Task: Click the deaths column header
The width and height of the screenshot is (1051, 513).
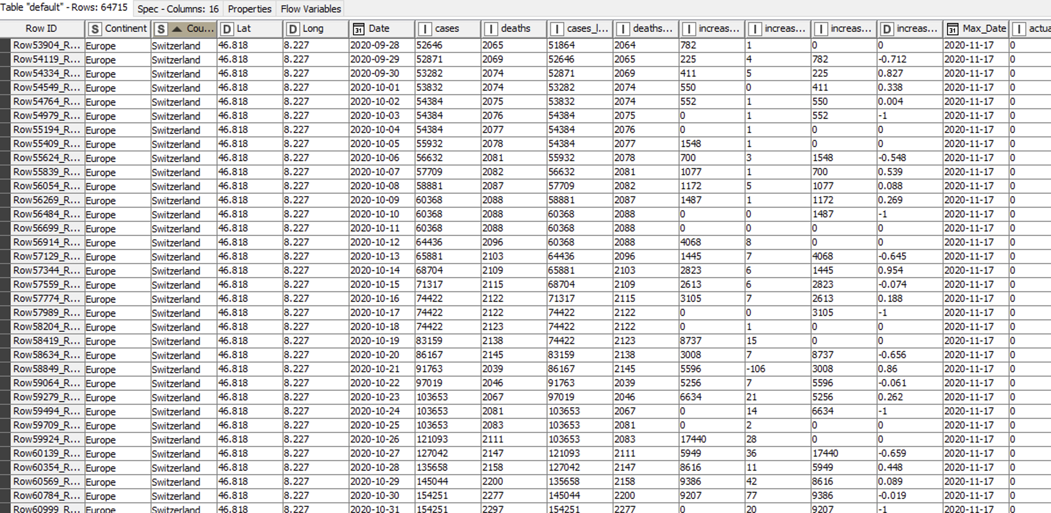Action: click(514, 29)
